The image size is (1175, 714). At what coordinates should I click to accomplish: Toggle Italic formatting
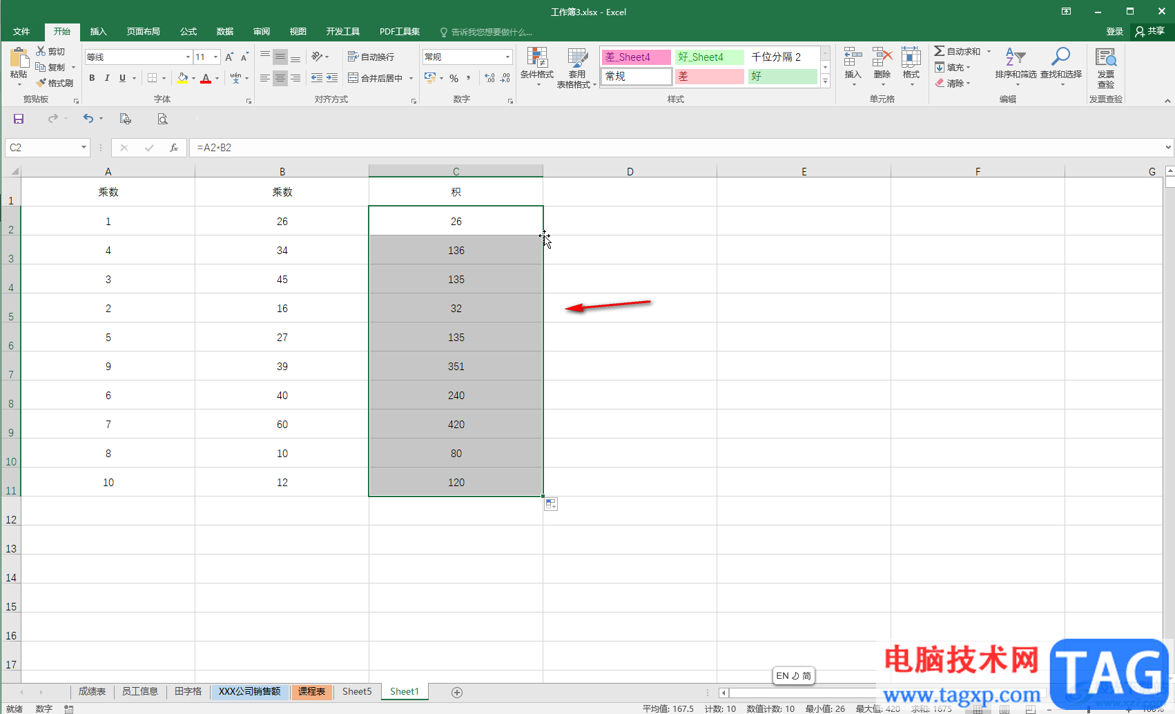click(x=107, y=78)
